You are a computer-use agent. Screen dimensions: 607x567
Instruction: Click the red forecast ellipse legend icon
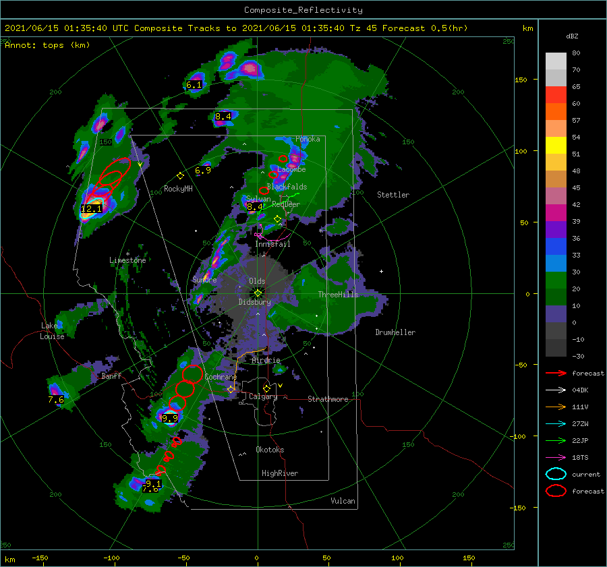click(556, 491)
